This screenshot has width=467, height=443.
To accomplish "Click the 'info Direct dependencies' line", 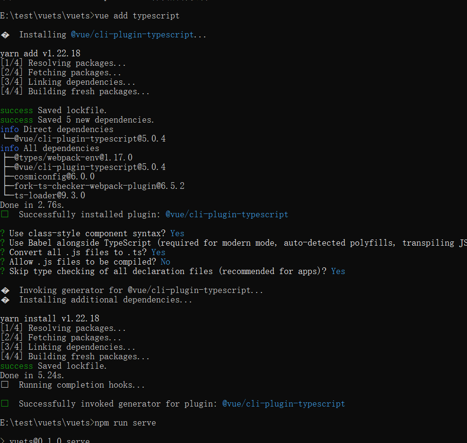I will [x=57, y=129].
